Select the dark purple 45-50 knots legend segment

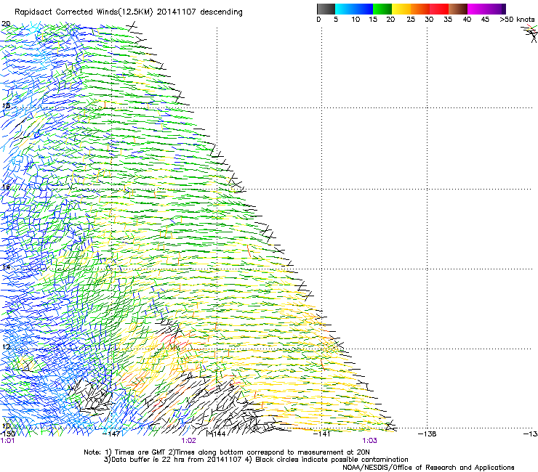point(496,9)
